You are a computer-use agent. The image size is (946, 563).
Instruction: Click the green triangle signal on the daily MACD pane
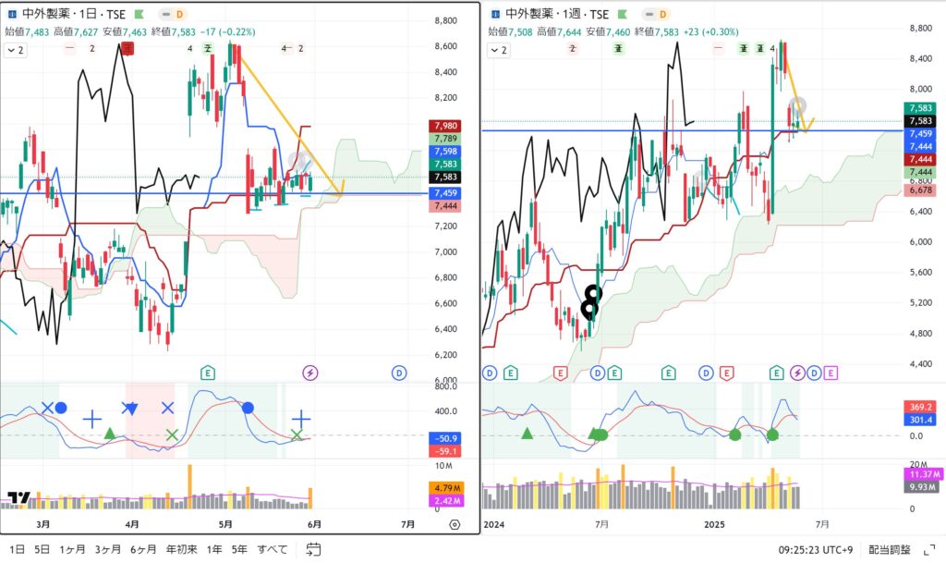[x=109, y=433]
